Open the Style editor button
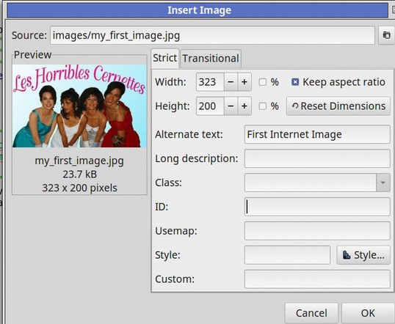 click(x=363, y=255)
